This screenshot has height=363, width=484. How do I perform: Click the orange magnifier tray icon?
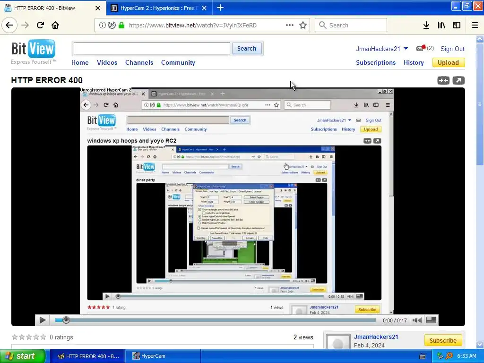point(449,356)
